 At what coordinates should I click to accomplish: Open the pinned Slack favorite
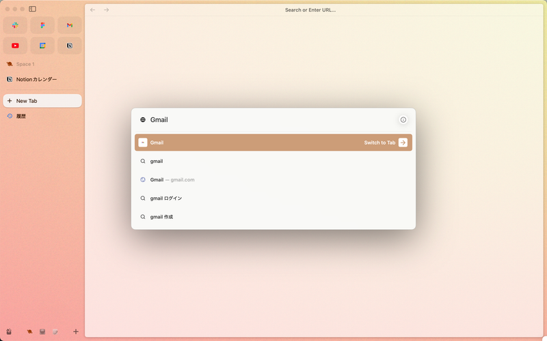click(15, 25)
